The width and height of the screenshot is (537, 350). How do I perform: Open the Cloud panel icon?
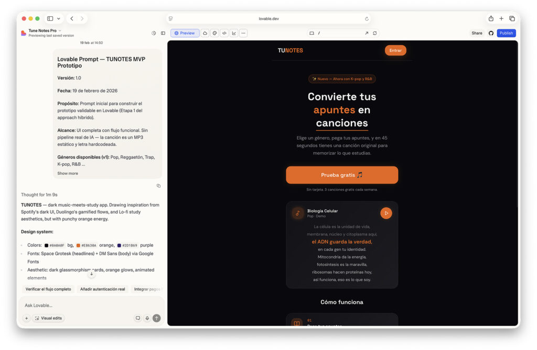point(205,33)
